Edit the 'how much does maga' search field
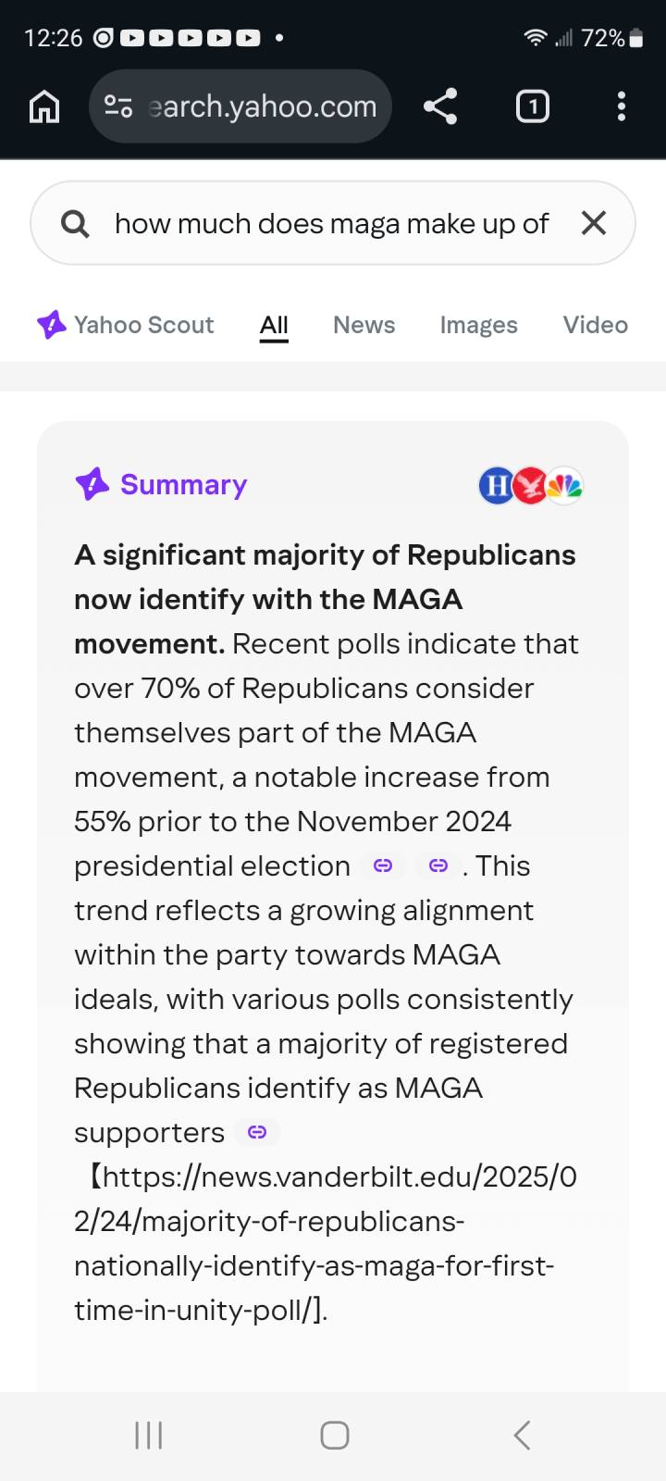666x1481 pixels. [x=331, y=224]
